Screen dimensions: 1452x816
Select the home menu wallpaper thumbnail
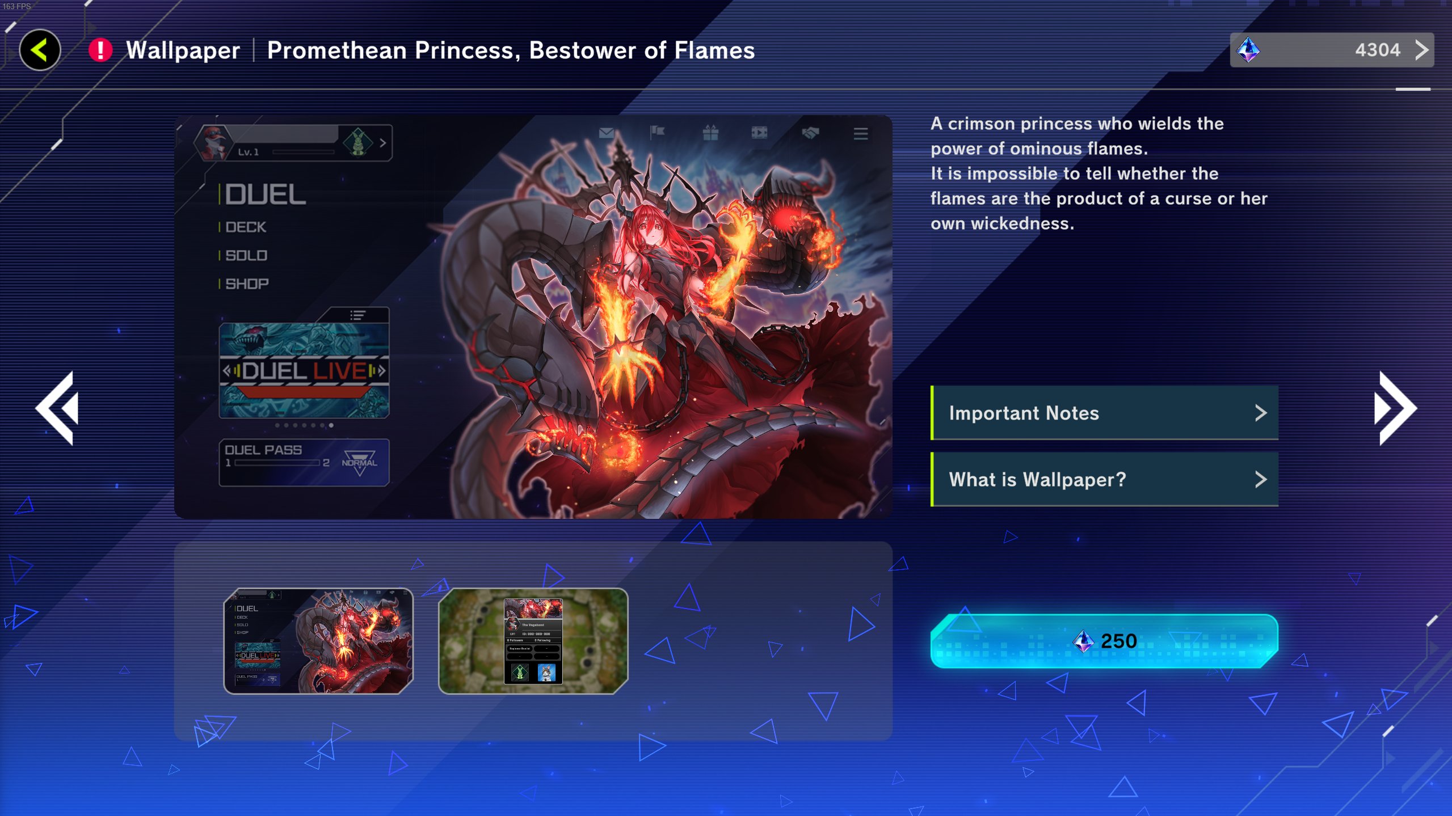tap(318, 641)
